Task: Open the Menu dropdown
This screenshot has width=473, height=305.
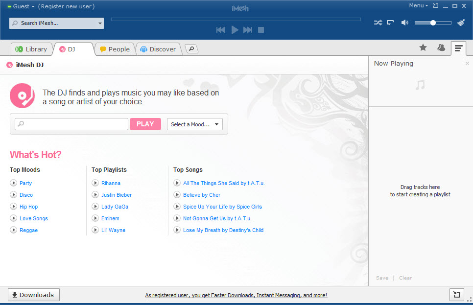Action: [x=418, y=6]
